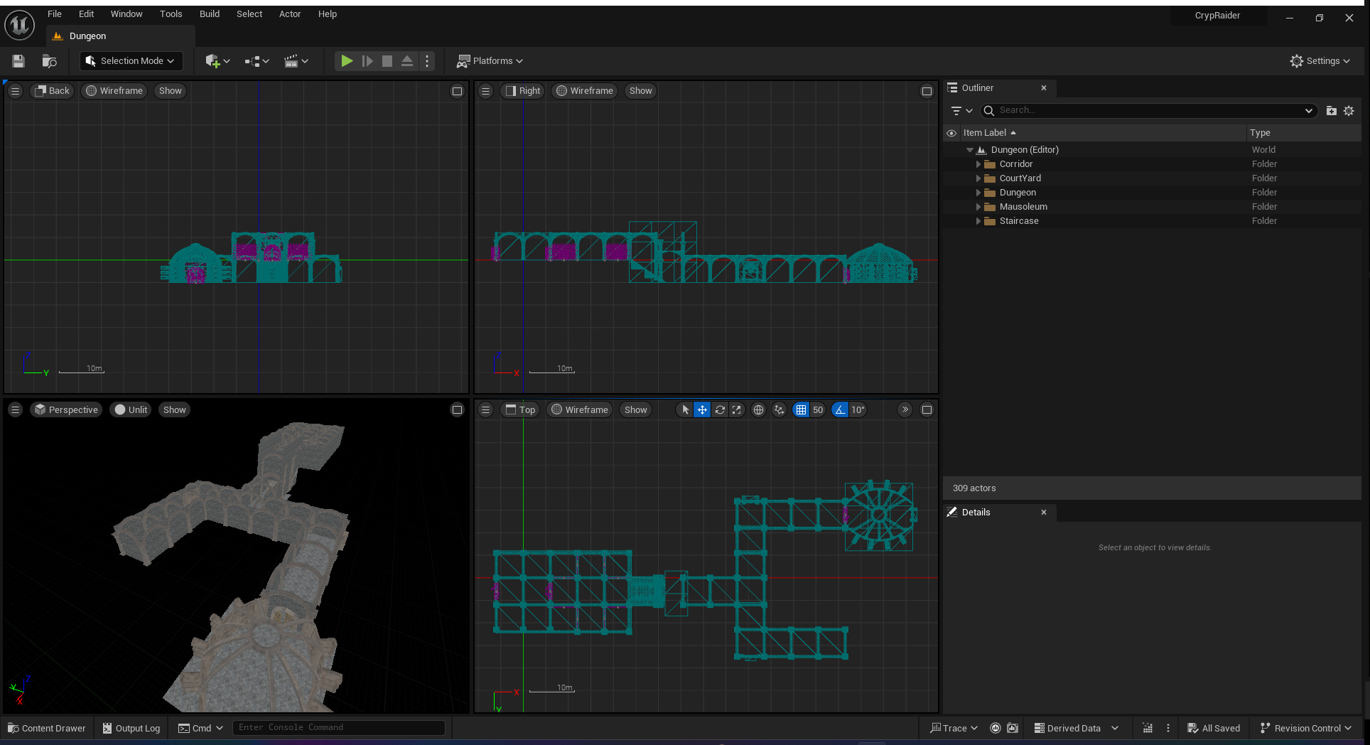Open the Outliner filter options dropdown
Viewport: 1370px width, 745px height.
(961, 111)
